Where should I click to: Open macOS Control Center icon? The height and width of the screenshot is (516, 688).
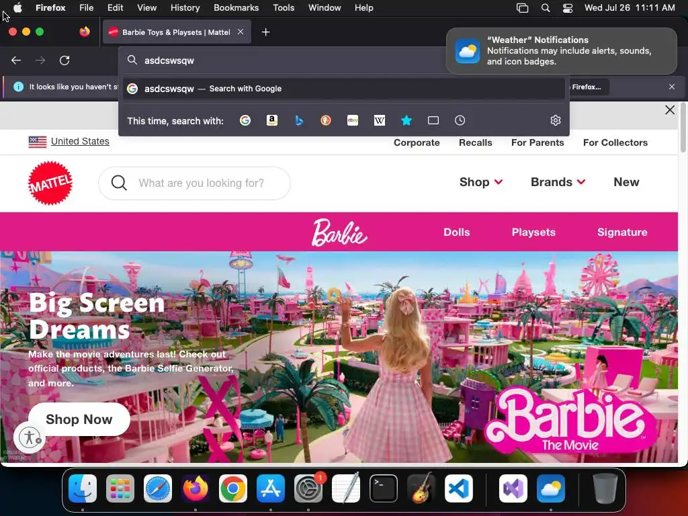(567, 8)
